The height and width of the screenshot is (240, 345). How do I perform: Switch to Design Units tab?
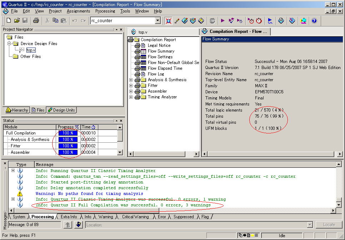tap(61, 110)
